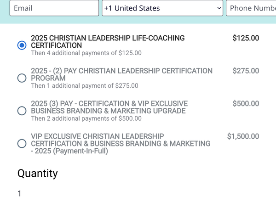The height and width of the screenshot is (202, 276).
Task: Choose the (3) Pay VIP Exclusive radio button
Action: click(x=22, y=111)
